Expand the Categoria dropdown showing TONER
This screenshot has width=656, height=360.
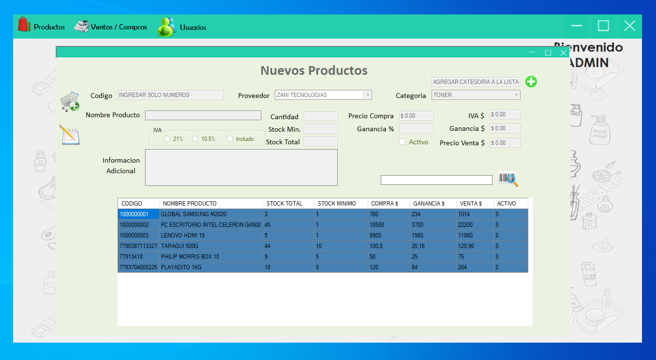(516, 95)
